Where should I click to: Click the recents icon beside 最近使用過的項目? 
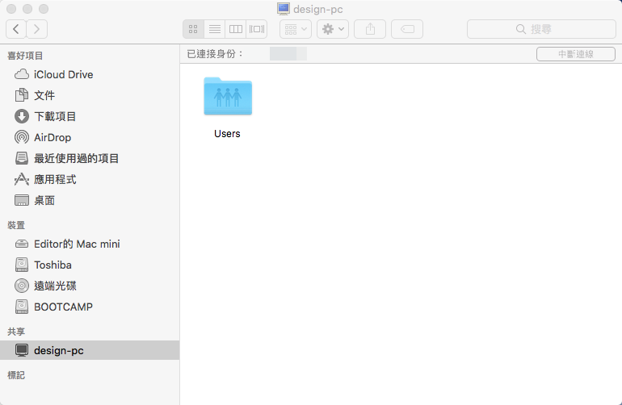[22, 158]
